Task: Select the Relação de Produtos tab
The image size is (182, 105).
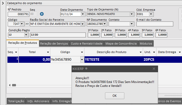Action: 23,43
